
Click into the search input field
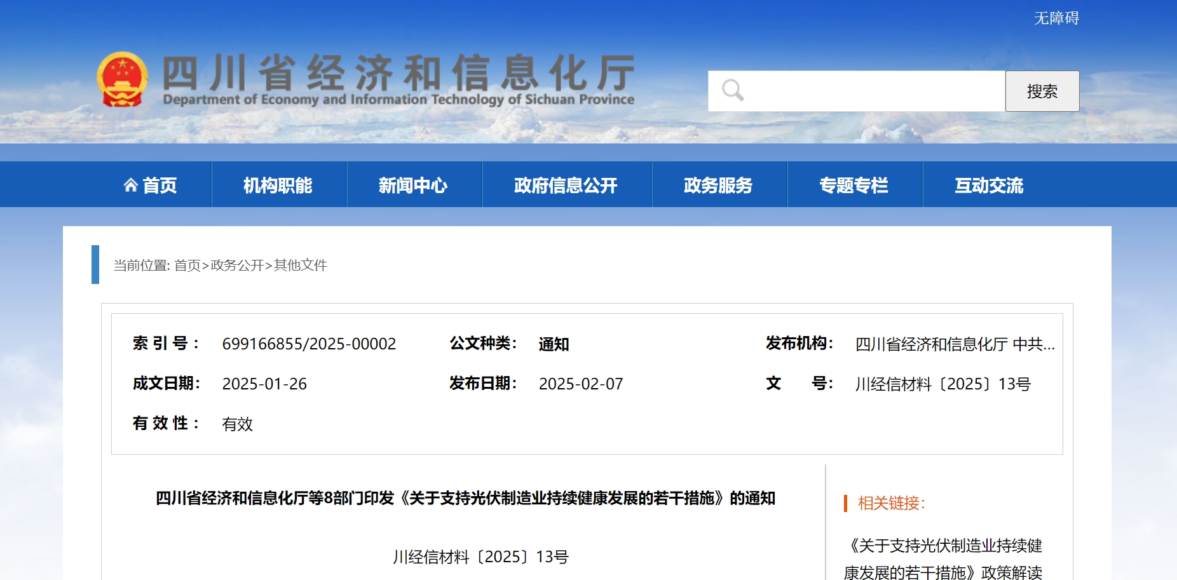871,91
